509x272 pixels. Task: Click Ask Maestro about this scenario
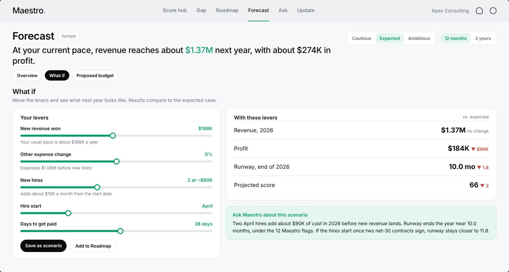click(x=270, y=215)
